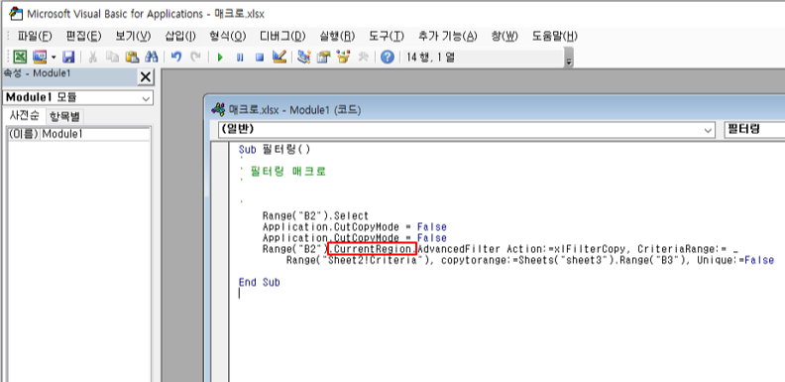The width and height of the screenshot is (785, 382).
Task: Click the CurrentRegion keyword in code
Action: click(x=374, y=249)
